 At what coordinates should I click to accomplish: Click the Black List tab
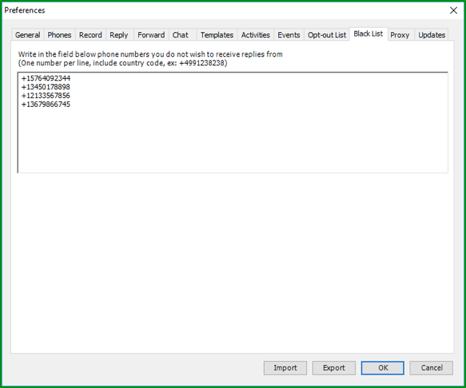[x=368, y=34]
